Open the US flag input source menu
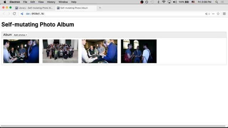Image resolution: width=228 pixels, height=128 pixels. point(193,2)
